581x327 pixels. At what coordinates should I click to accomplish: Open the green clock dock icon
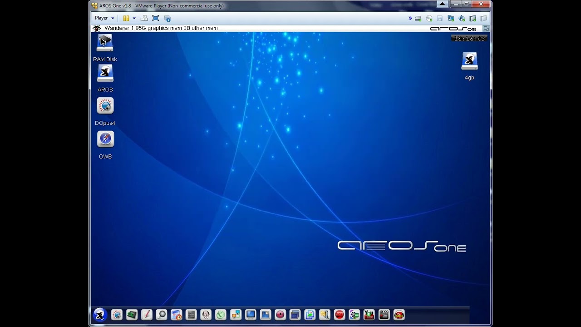[221, 314]
